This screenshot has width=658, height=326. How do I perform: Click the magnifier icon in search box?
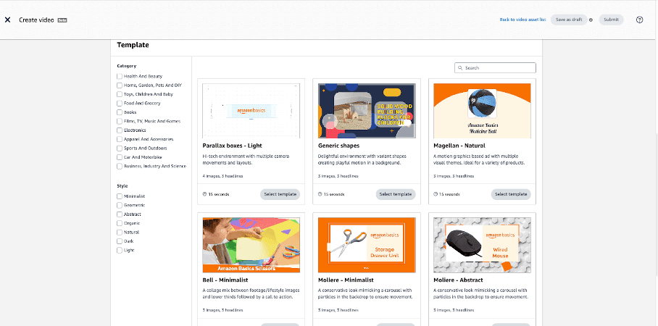tap(460, 68)
